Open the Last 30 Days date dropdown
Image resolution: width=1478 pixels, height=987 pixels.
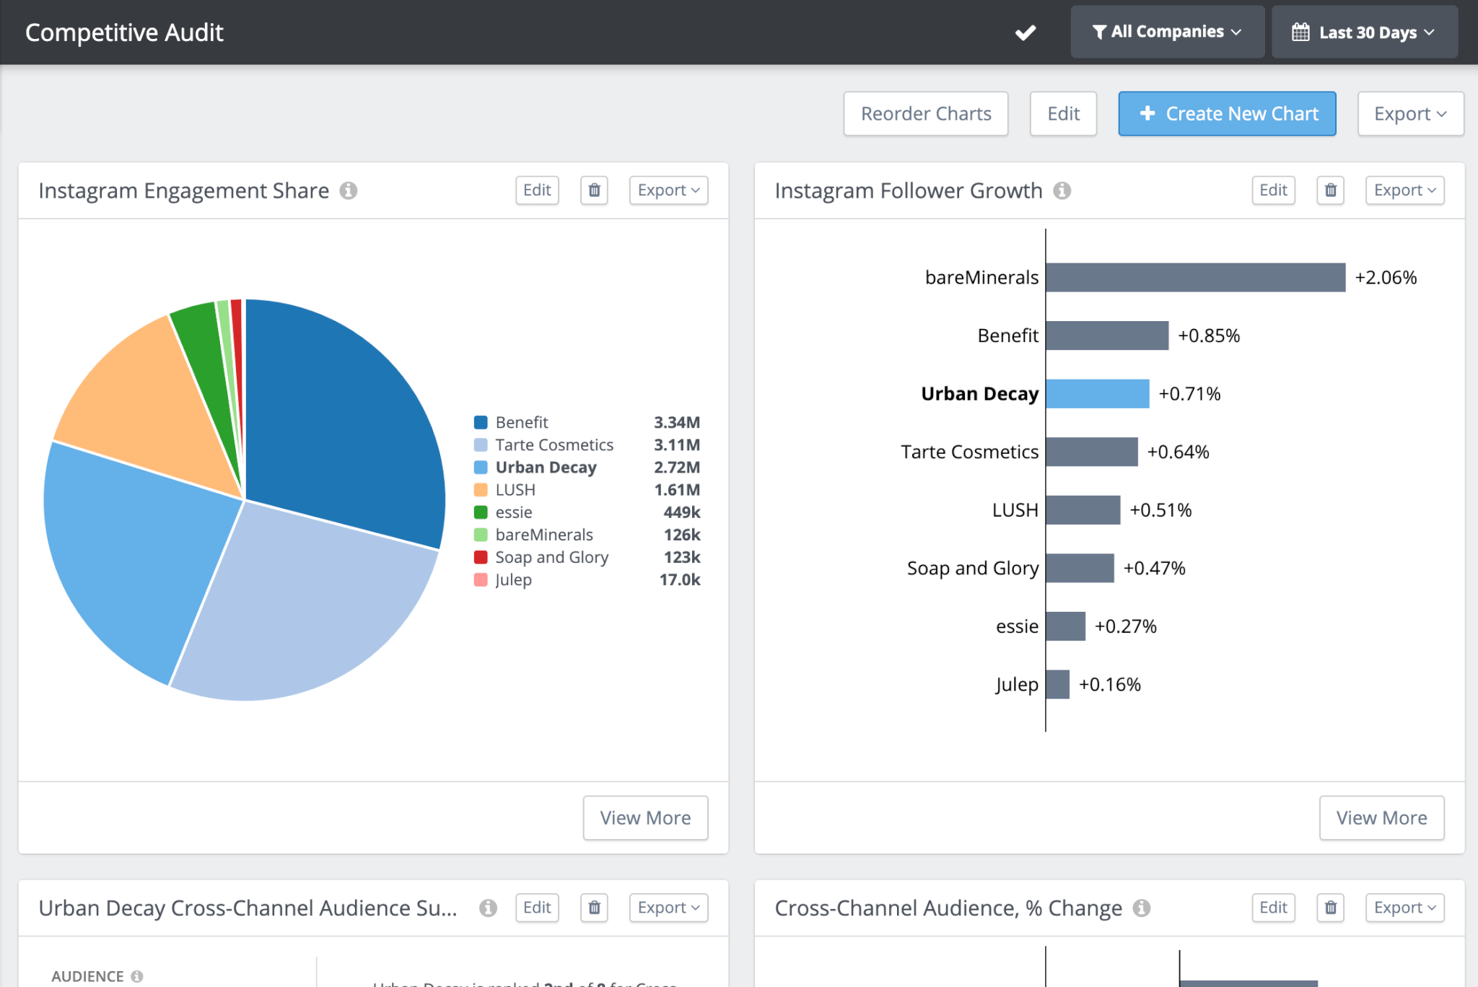1364,32
